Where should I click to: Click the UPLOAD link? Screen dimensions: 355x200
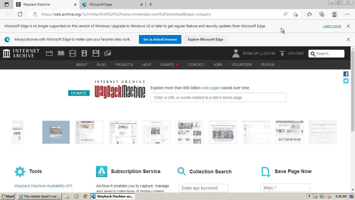(x=296, y=53)
